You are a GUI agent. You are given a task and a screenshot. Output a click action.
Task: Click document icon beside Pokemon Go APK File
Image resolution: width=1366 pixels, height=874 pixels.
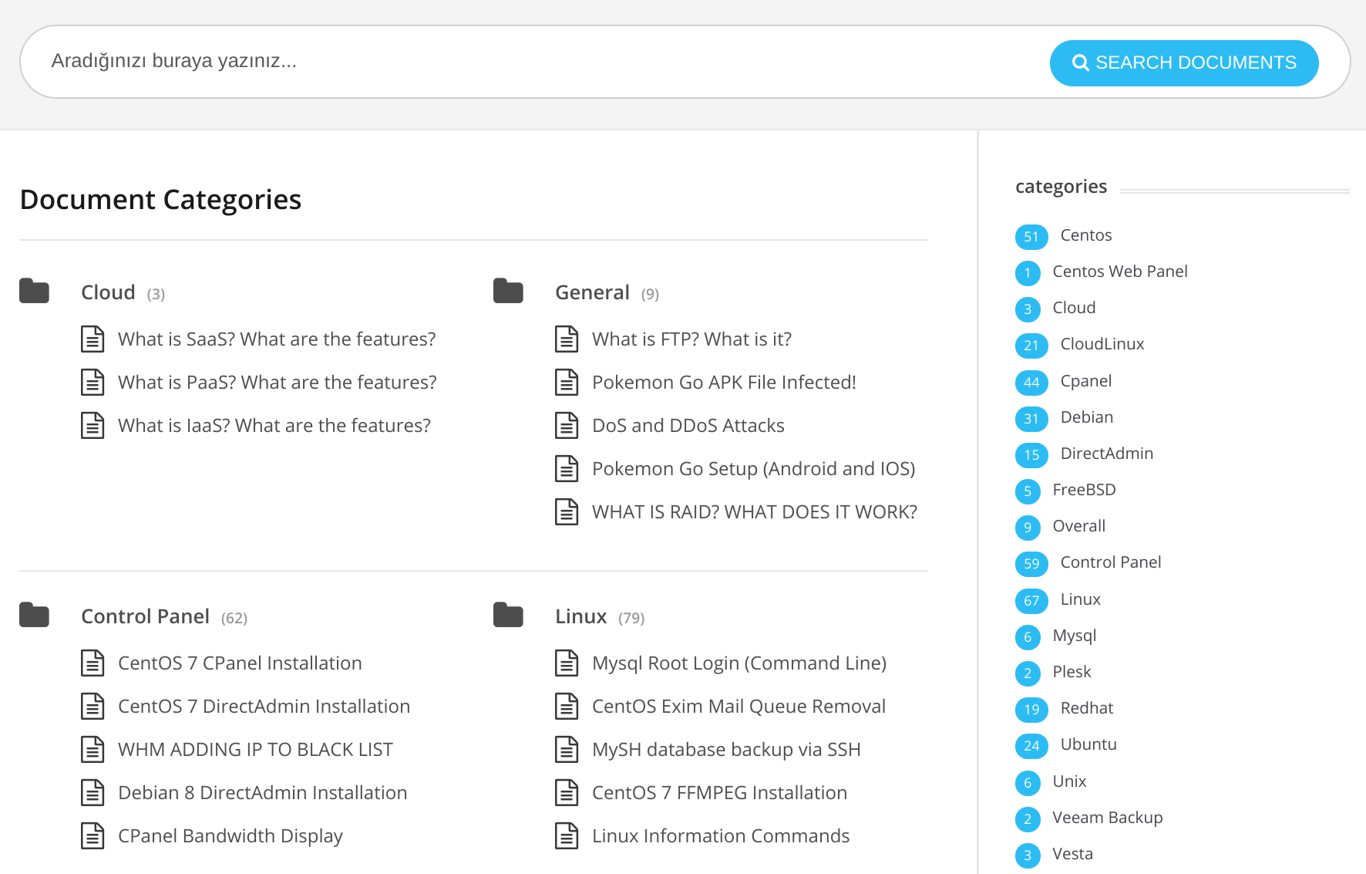[567, 382]
